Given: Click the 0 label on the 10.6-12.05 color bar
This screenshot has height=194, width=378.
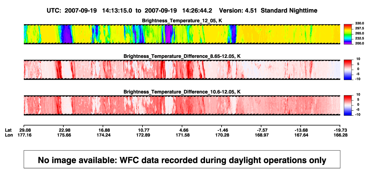Looking at the screenshot, I should (358, 104).
